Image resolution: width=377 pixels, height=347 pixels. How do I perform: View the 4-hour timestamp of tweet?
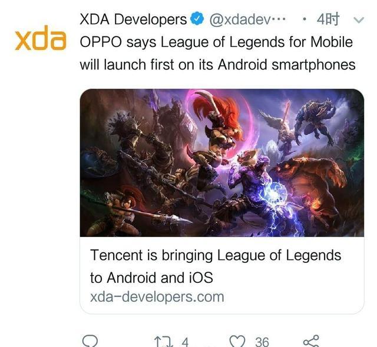click(x=328, y=19)
